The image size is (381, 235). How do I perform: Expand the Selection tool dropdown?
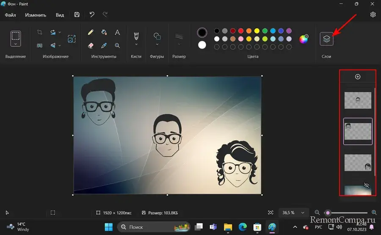tap(16, 44)
